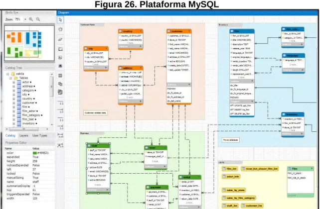Image resolution: width=320 pixels, height=209 pixels.
Task: Click the sales_by_store view icon
Action: point(224,190)
